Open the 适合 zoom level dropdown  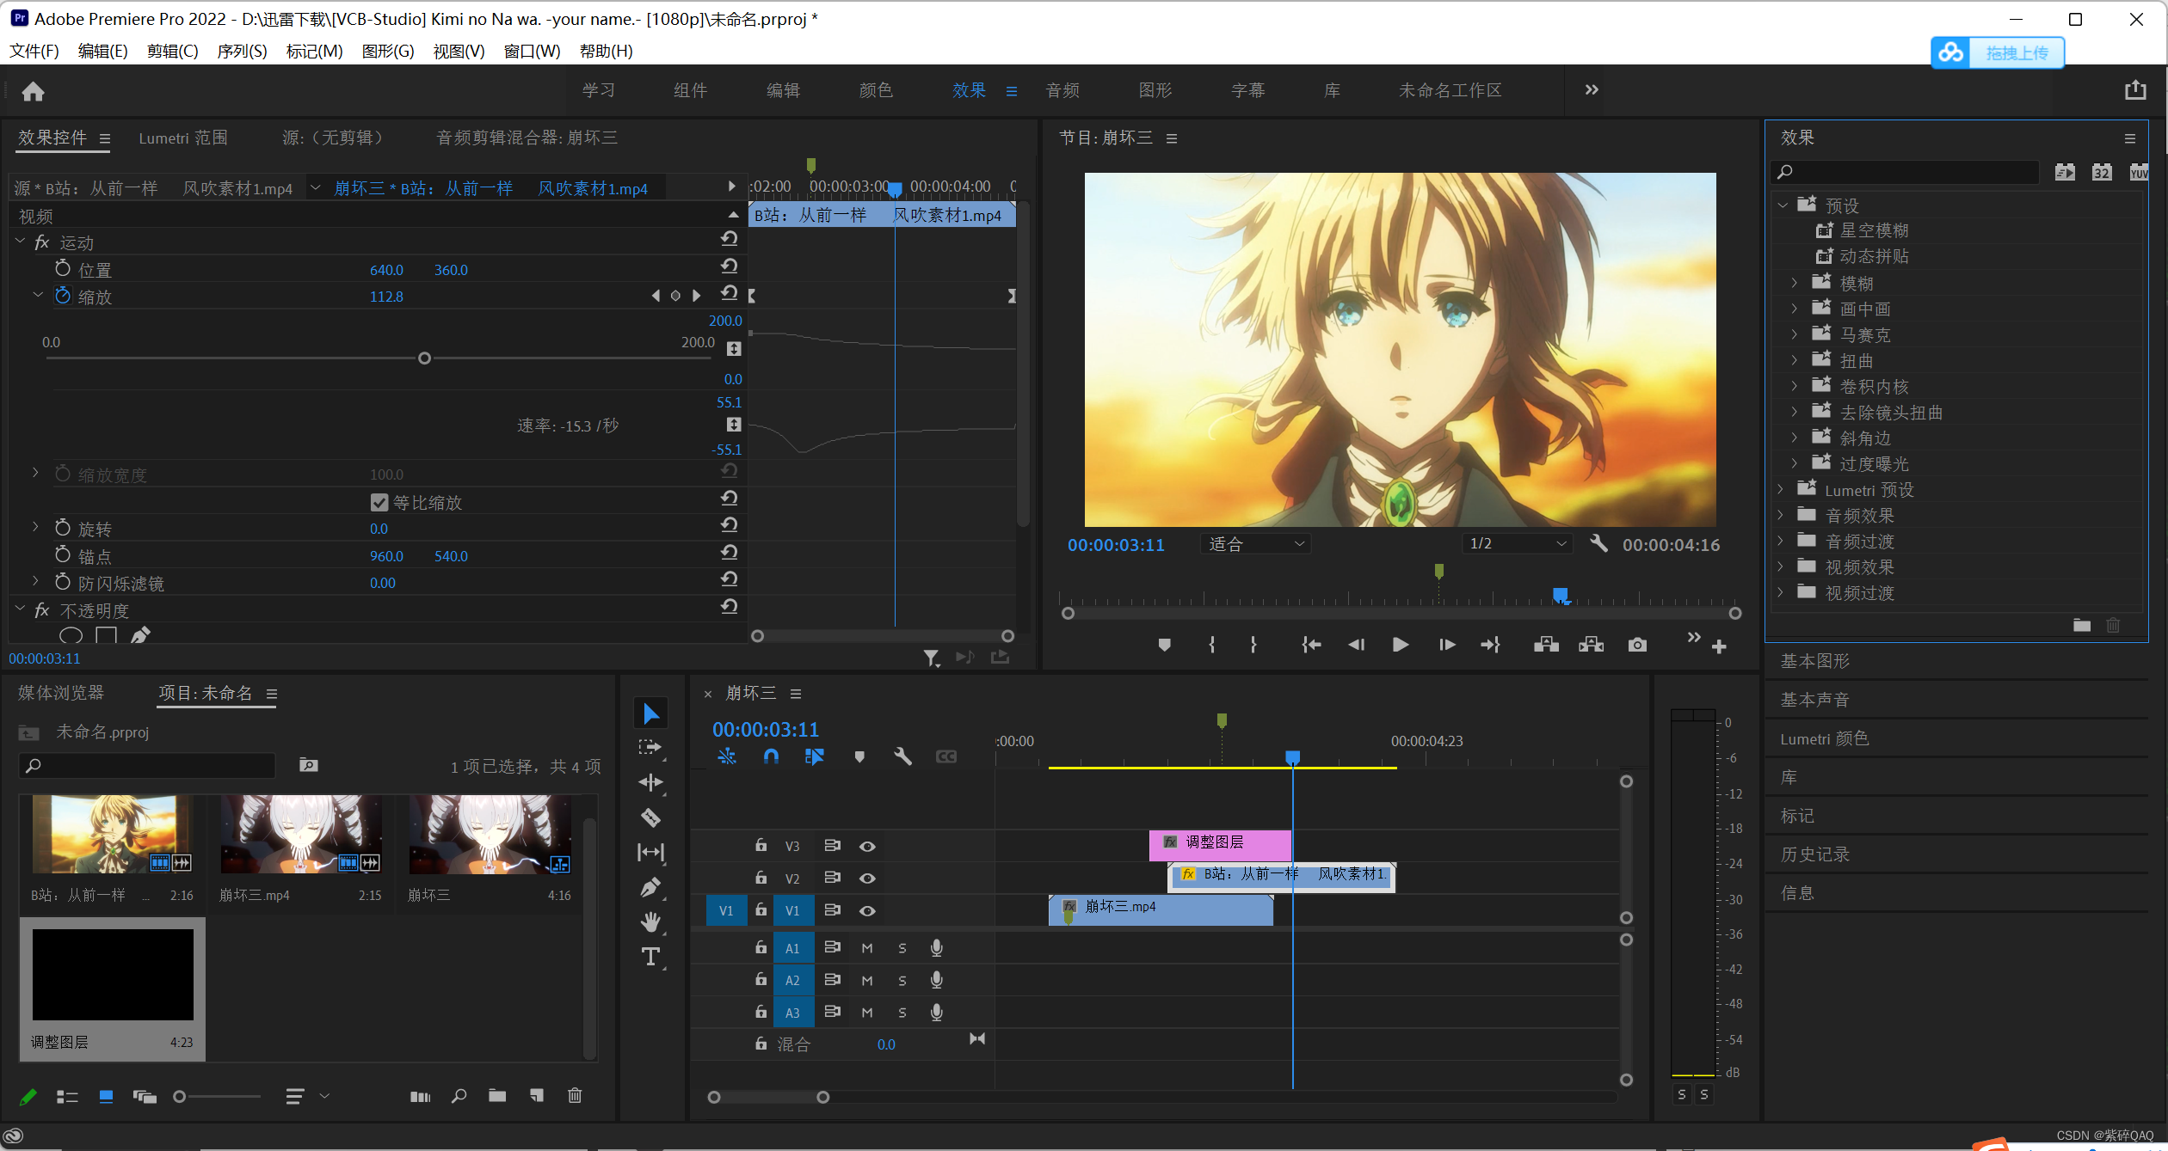click(x=1255, y=543)
